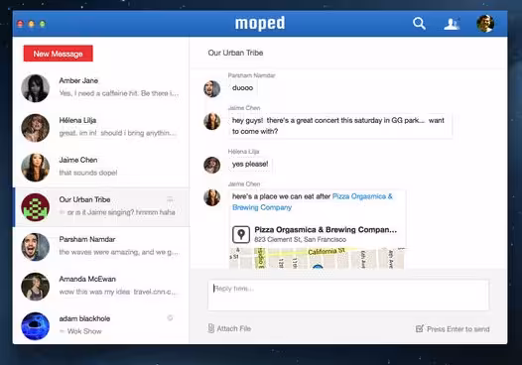
Task: Open adam blackhole conversation
Action: point(101,325)
